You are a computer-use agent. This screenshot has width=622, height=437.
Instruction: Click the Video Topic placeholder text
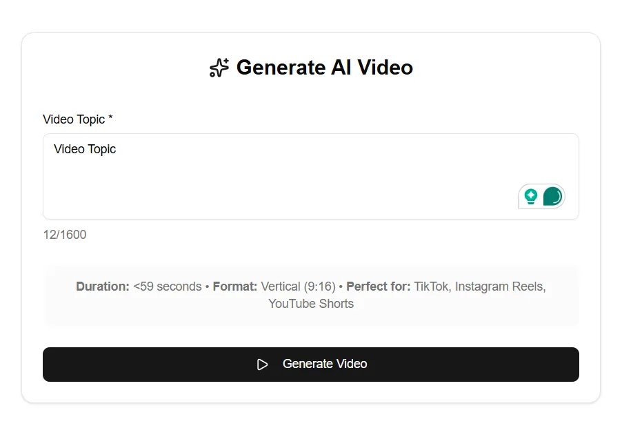[x=84, y=149]
